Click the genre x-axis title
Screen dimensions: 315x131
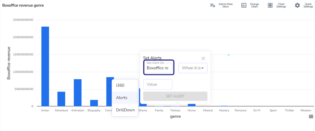coord(175,116)
